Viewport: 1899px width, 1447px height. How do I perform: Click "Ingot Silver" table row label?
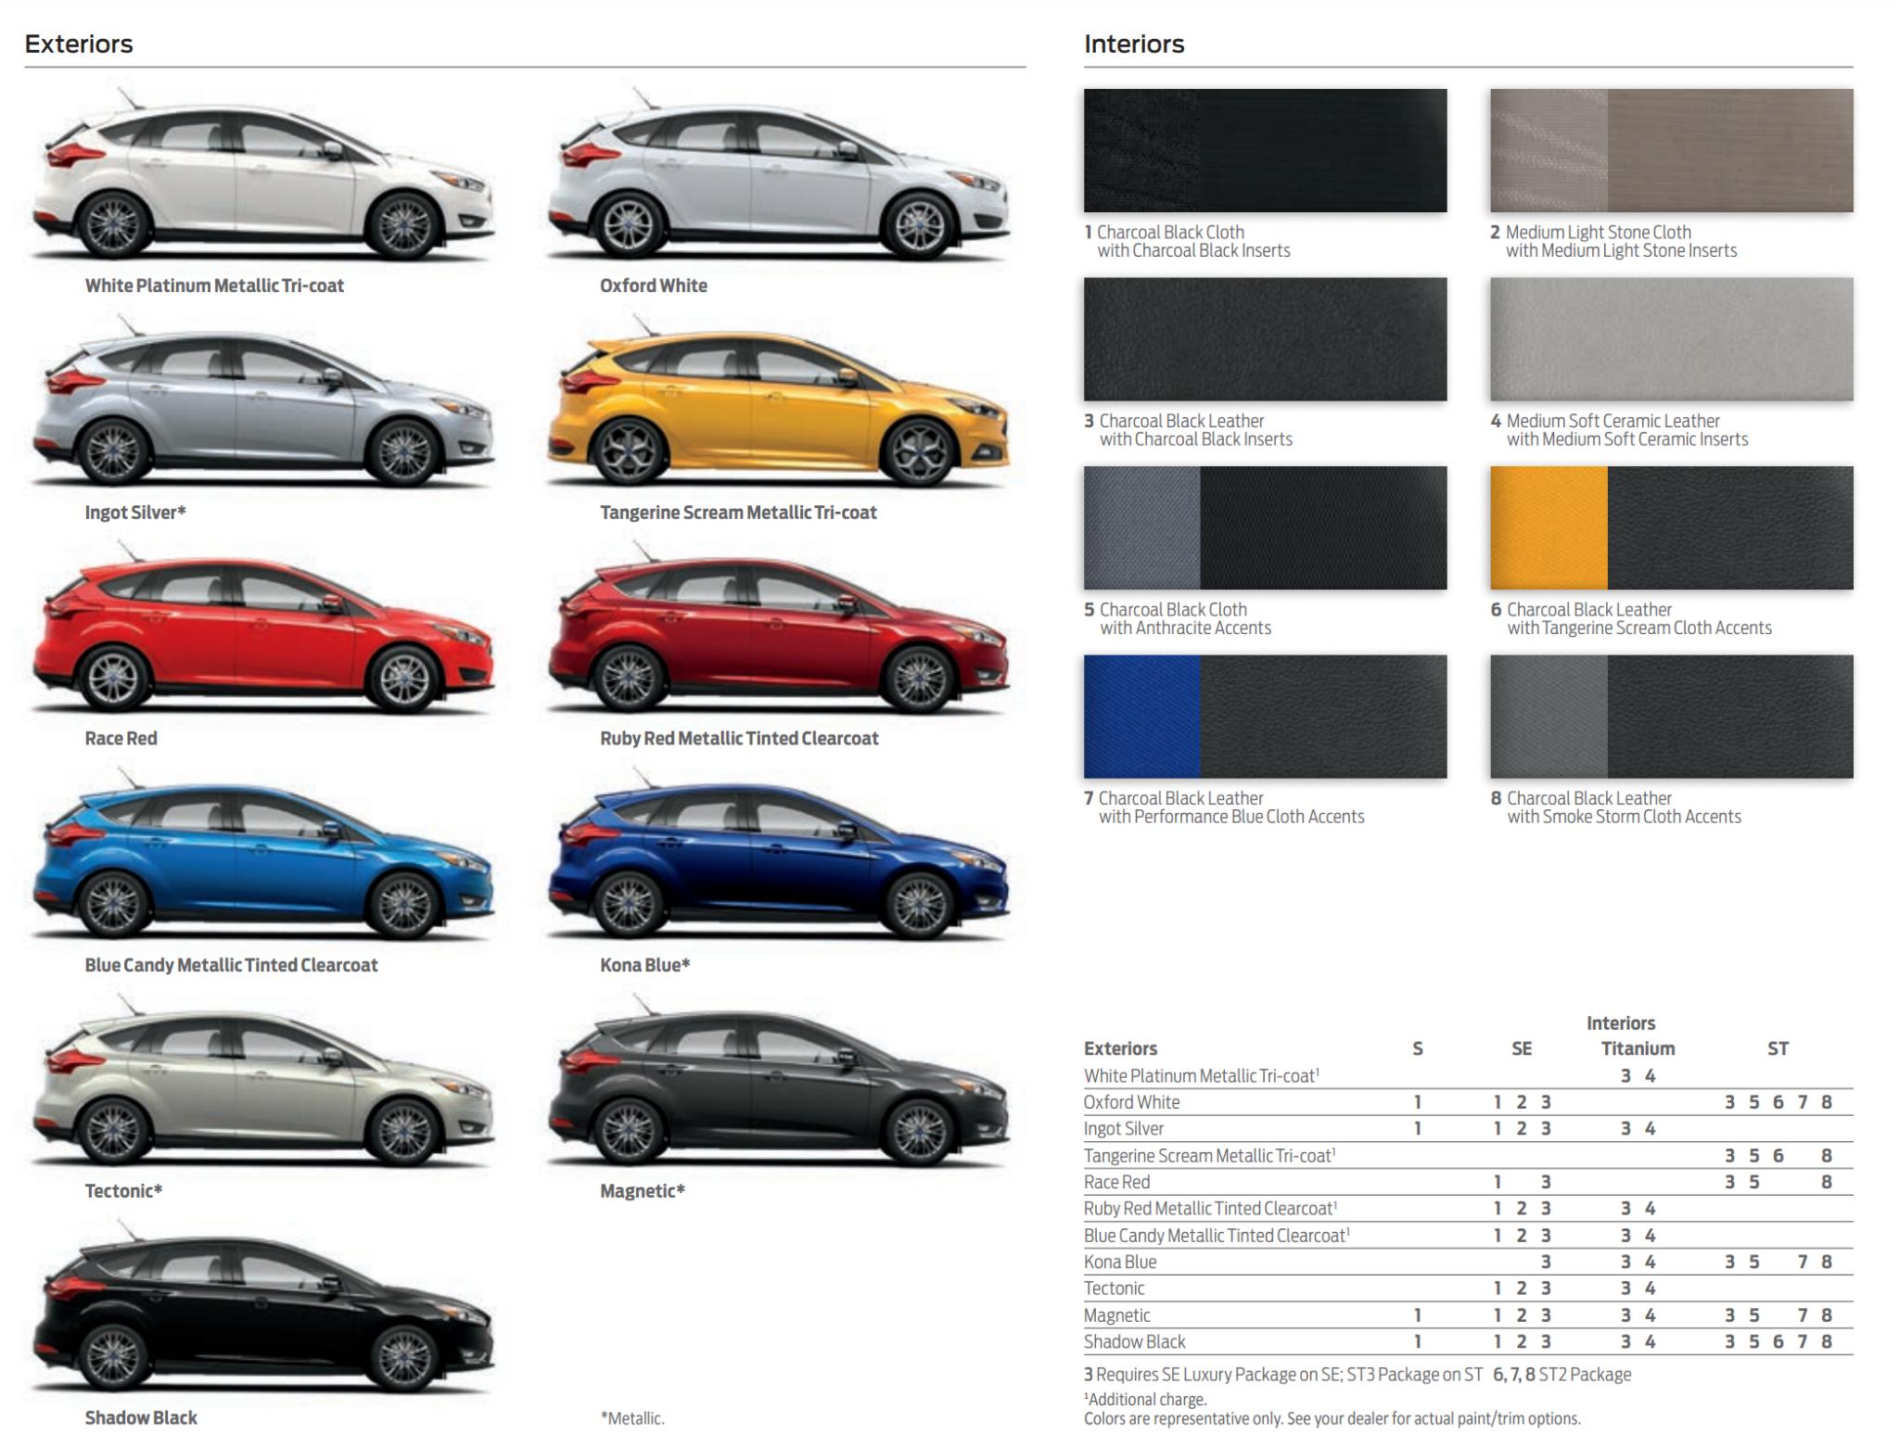coord(1124,1129)
